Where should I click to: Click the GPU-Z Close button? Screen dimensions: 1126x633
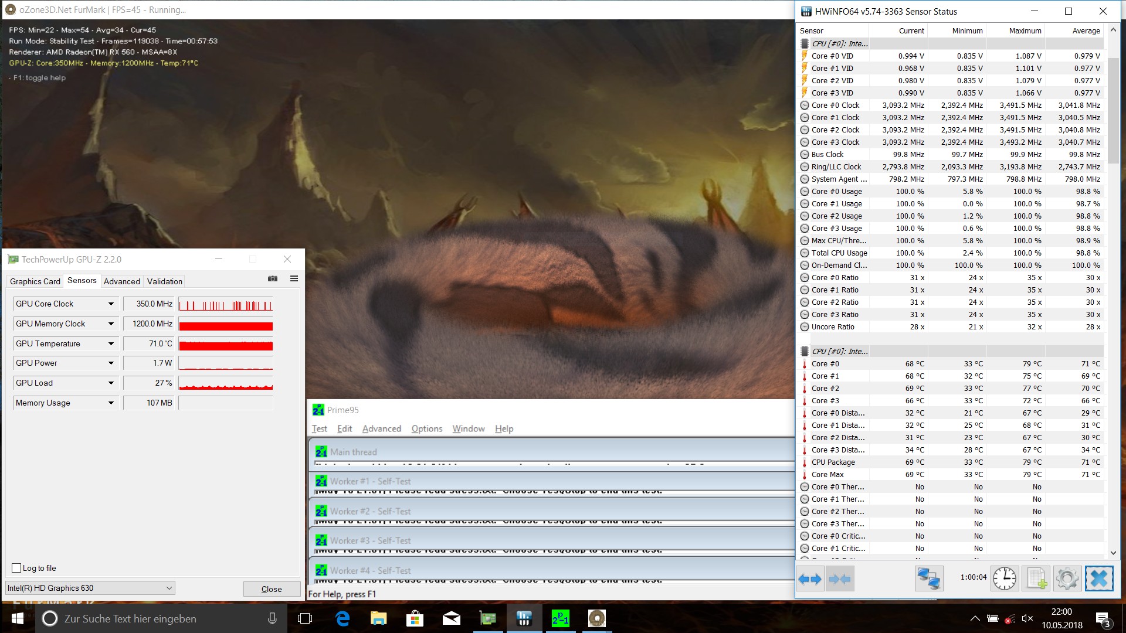(272, 589)
